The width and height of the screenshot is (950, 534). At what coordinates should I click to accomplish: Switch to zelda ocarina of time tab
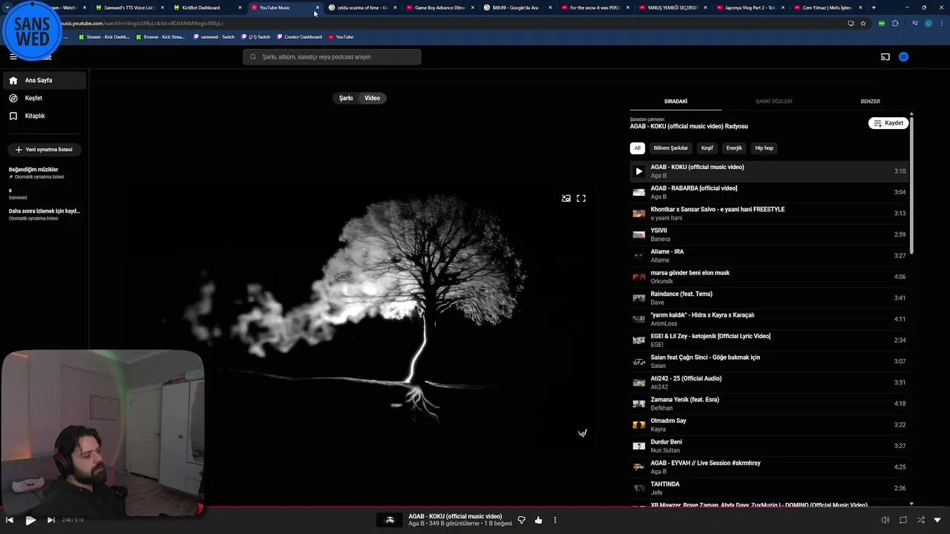362,7
